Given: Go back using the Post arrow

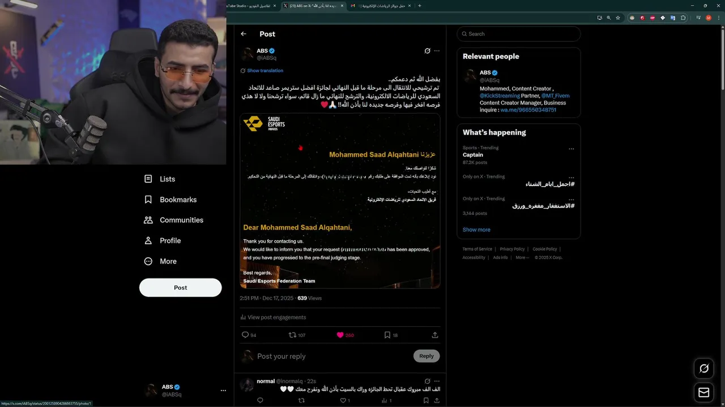Looking at the screenshot, I should 244,34.
